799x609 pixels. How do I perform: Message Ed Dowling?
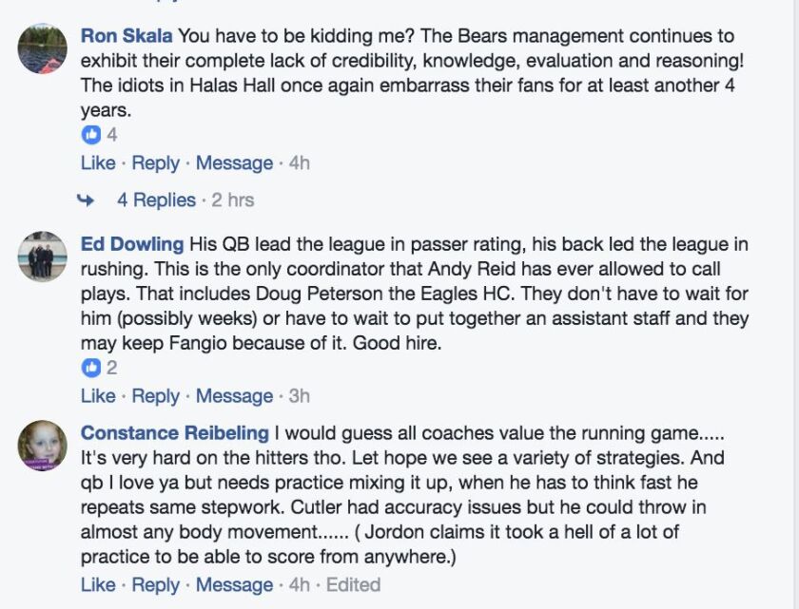tap(234, 396)
